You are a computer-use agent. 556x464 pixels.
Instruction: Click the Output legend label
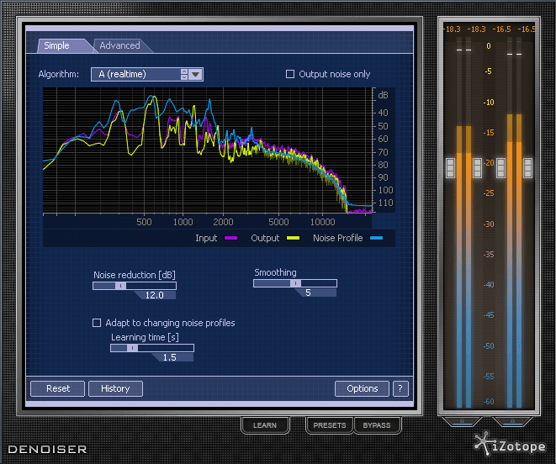coord(265,238)
